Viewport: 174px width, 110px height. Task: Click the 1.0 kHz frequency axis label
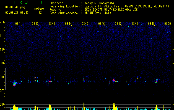[x=2, y=50]
